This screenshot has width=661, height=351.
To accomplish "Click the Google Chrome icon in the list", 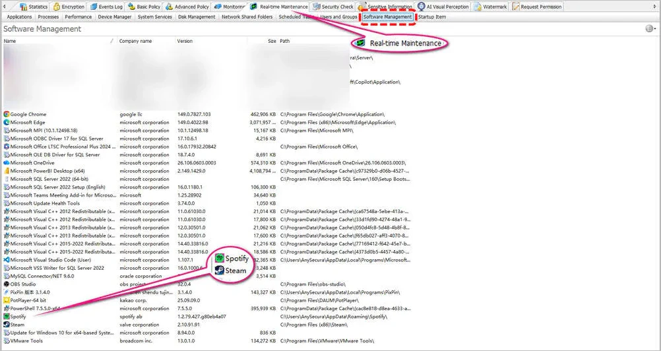I will [x=7, y=114].
